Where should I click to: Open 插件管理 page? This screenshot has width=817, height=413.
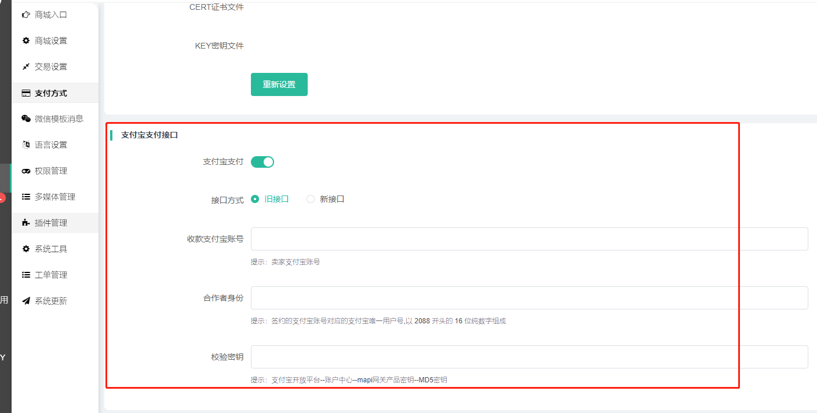(55, 223)
